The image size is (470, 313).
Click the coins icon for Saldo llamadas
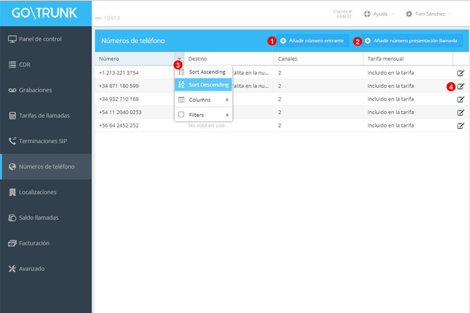tap(12, 218)
